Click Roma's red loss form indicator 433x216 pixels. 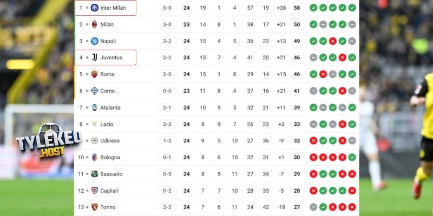(x=323, y=75)
